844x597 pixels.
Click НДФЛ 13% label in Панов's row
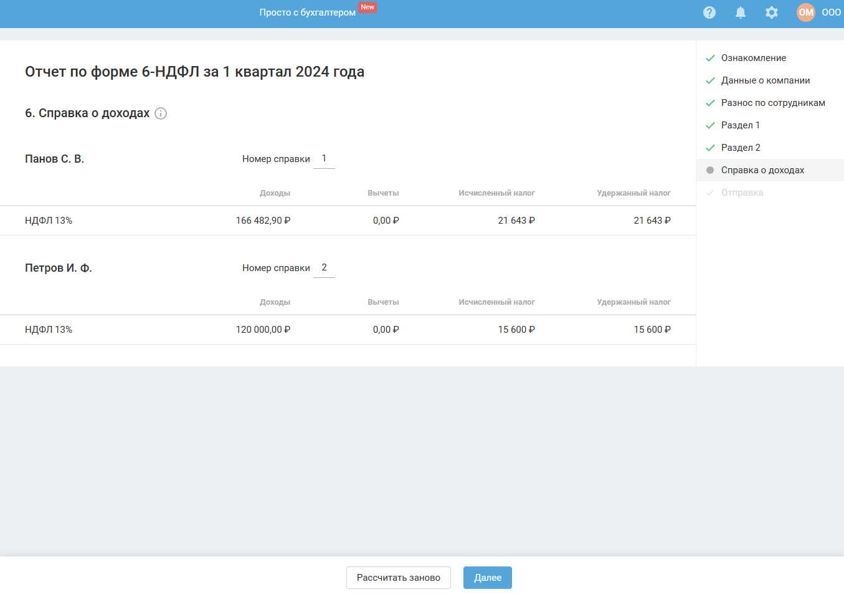pos(49,221)
